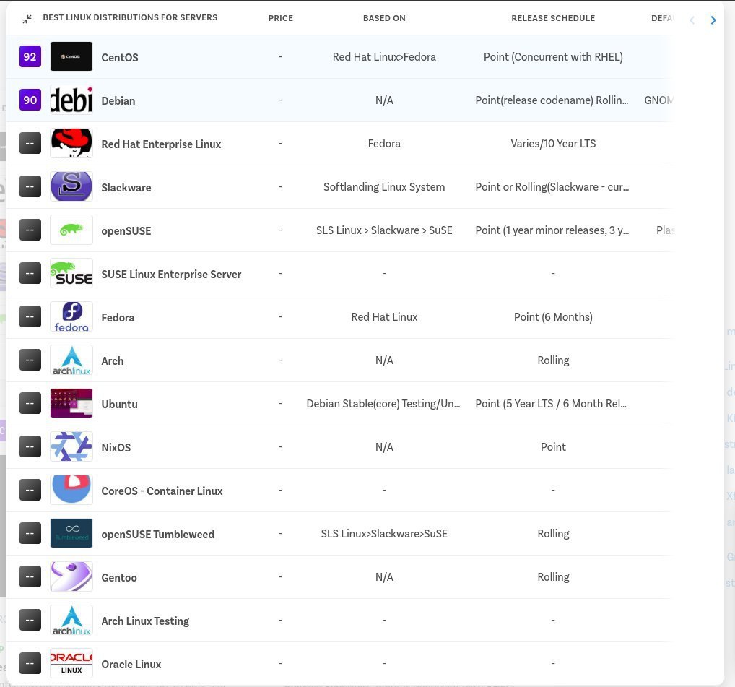Click 'Red Hat Linux>Fedora' cell

pyautogui.click(x=384, y=57)
